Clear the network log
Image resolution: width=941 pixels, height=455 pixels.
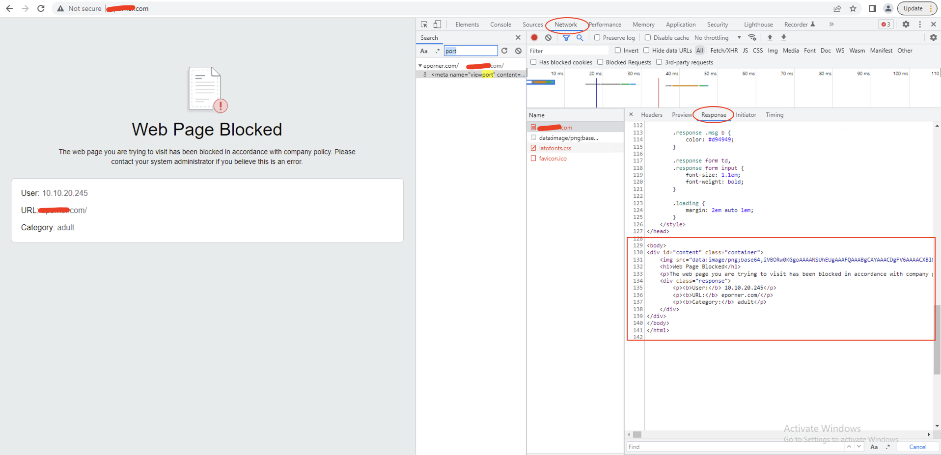(x=548, y=37)
